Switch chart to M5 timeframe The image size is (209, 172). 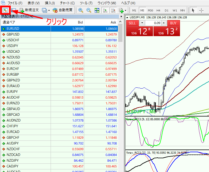click(142, 10)
